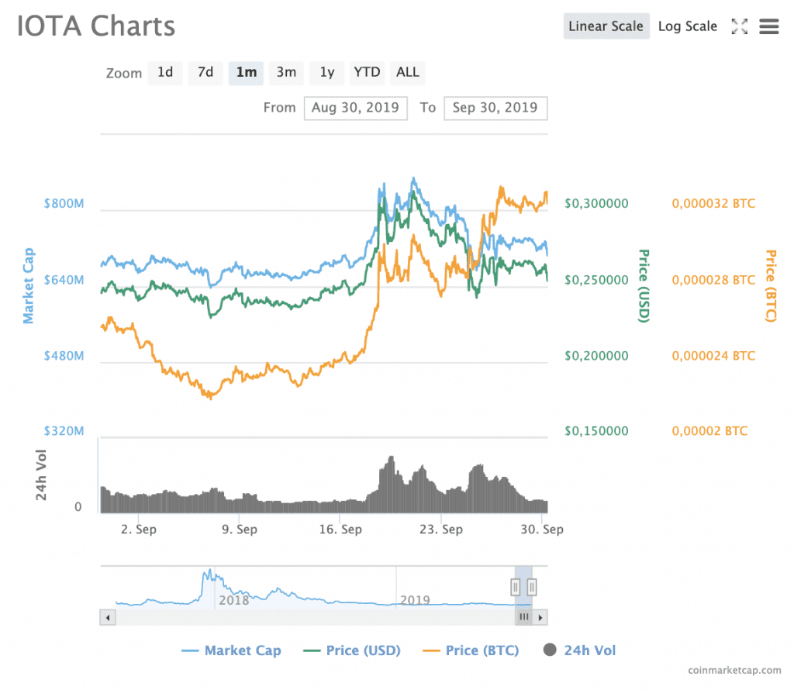
Task: Click the 9. Sep axis label
Action: pyautogui.click(x=240, y=530)
